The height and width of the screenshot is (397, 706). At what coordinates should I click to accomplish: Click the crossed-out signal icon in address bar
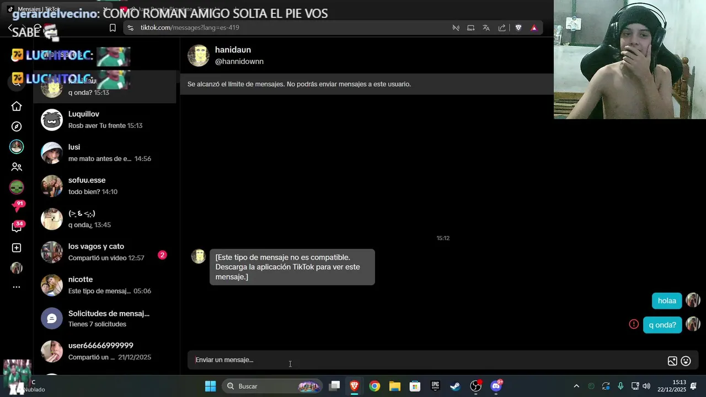pyautogui.click(x=456, y=28)
